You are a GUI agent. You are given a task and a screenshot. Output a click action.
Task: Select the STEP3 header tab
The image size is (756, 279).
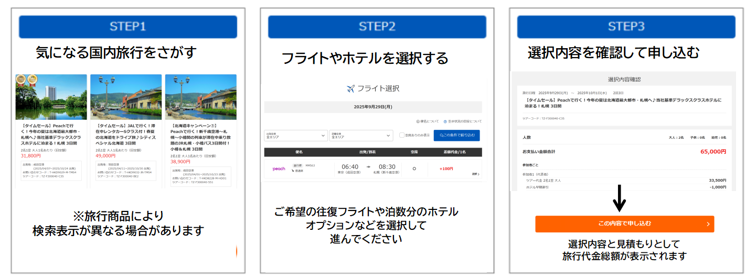coord(626,27)
